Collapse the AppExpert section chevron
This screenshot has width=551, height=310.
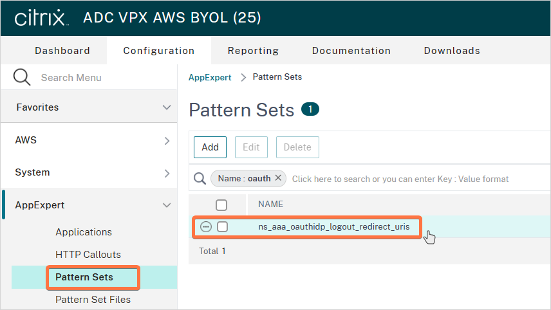167,205
